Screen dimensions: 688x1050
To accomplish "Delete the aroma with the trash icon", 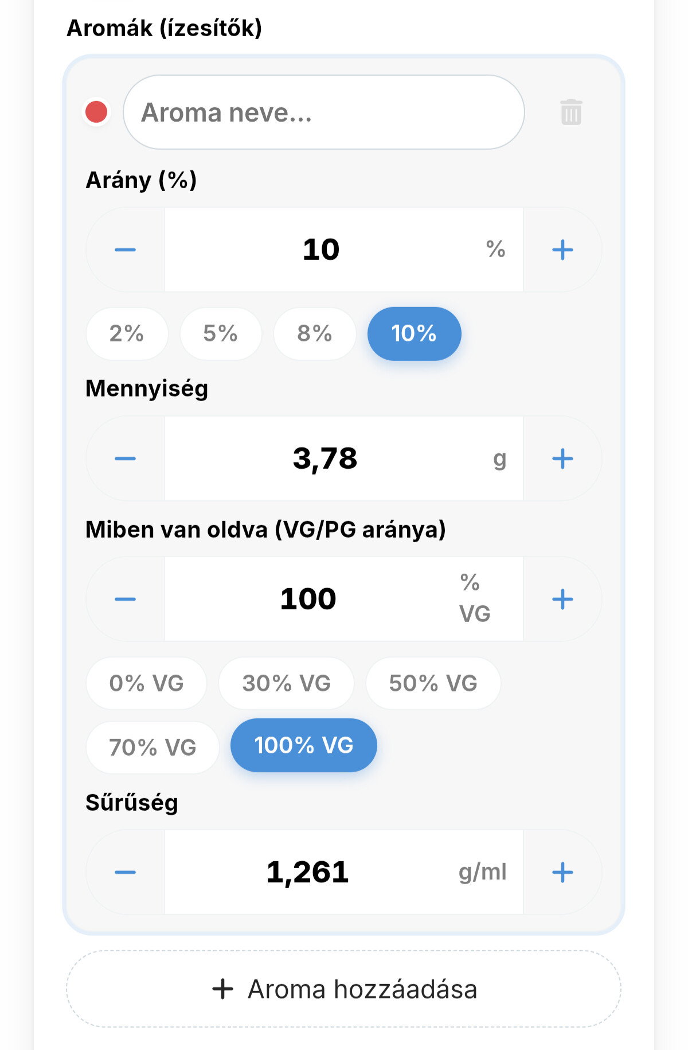I will pyautogui.click(x=571, y=112).
